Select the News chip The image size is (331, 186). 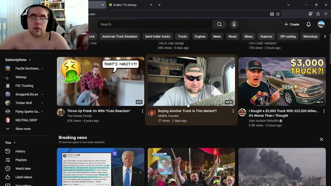click(217, 36)
